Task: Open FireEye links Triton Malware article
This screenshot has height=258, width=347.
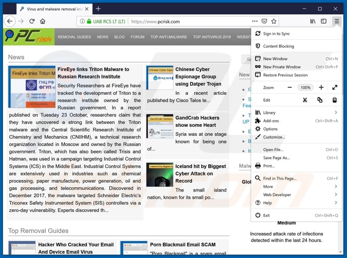Action: [x=93, y=73]
